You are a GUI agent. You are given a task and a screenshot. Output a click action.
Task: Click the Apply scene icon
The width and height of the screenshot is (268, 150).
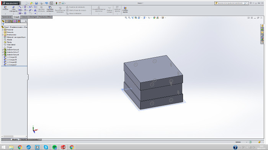click(x=157, y=18)
